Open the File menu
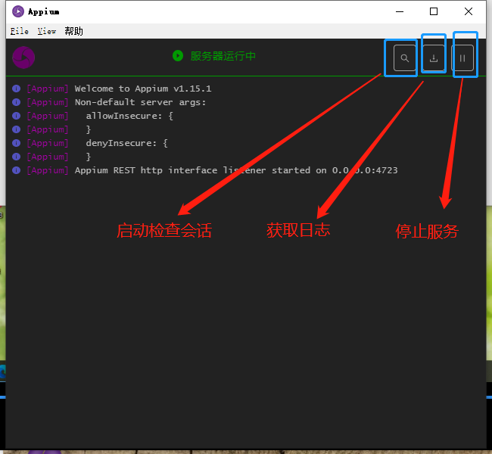This screenshot has width=492, height=454. pyautogui.click(x=20, y=31)
